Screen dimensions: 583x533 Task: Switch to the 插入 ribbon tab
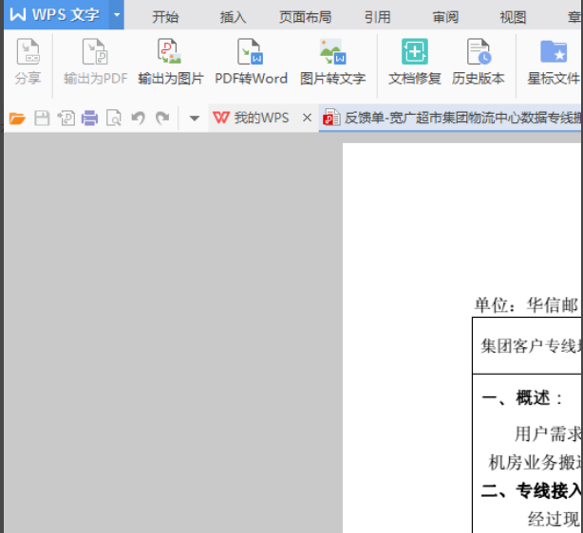point(233,17)
